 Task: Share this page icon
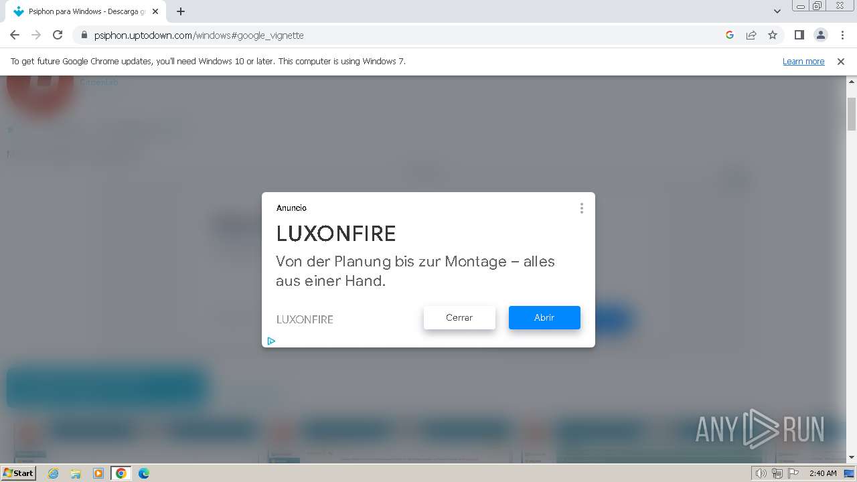(x=751, y=35)
